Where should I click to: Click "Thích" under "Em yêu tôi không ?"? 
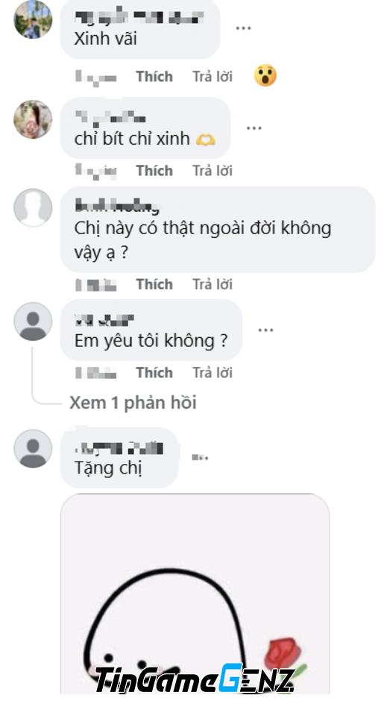coord(154,372)
